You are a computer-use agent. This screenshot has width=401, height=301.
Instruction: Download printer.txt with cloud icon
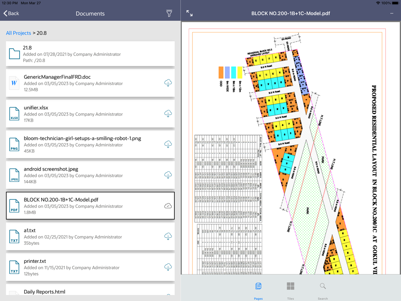click(x=168, y=267)
